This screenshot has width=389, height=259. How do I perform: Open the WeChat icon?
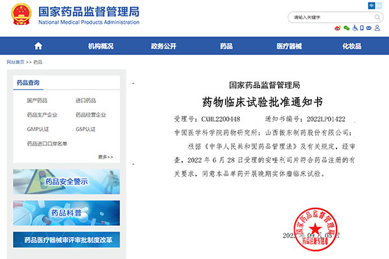pos(346,28)
